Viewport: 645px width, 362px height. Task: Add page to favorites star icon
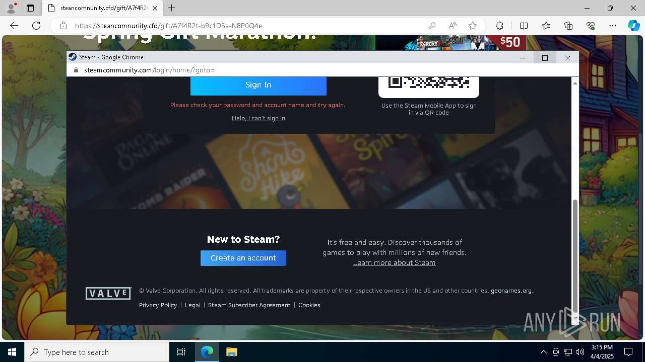(x=473, y=26)
